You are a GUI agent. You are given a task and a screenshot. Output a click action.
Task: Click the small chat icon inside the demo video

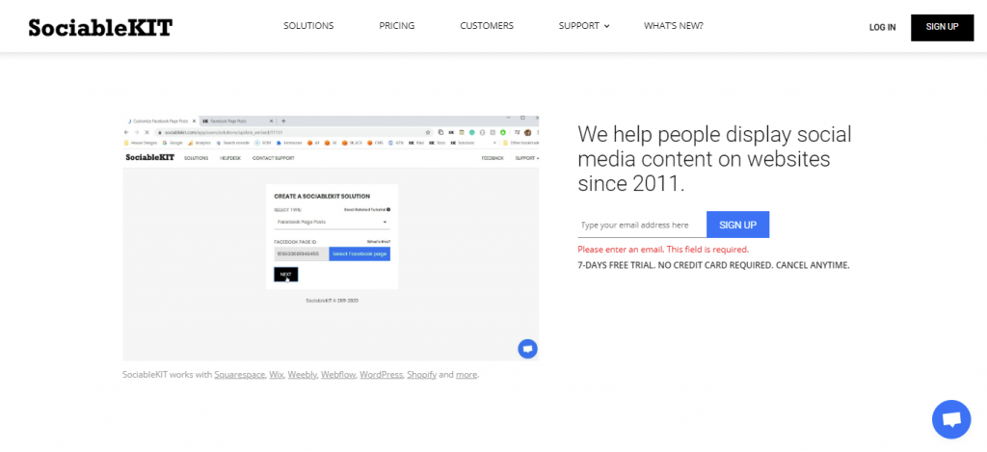pos(527,349)
